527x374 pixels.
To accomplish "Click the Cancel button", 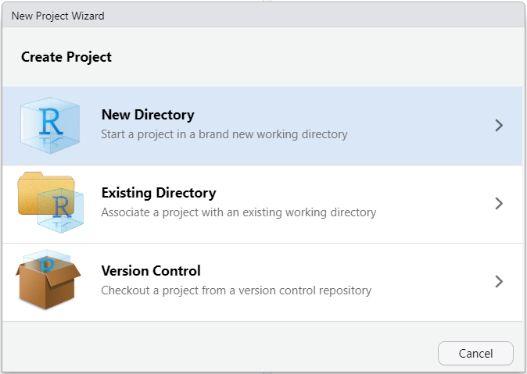I will [x=475, y=353].
